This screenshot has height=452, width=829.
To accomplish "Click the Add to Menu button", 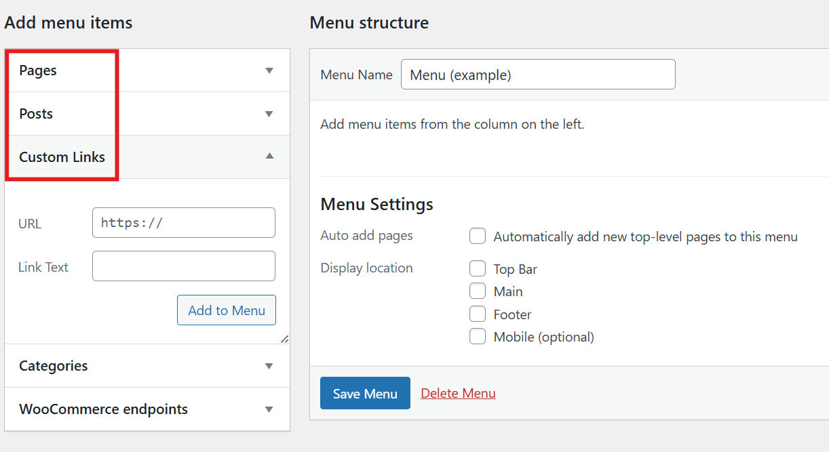I will point(226,310).
